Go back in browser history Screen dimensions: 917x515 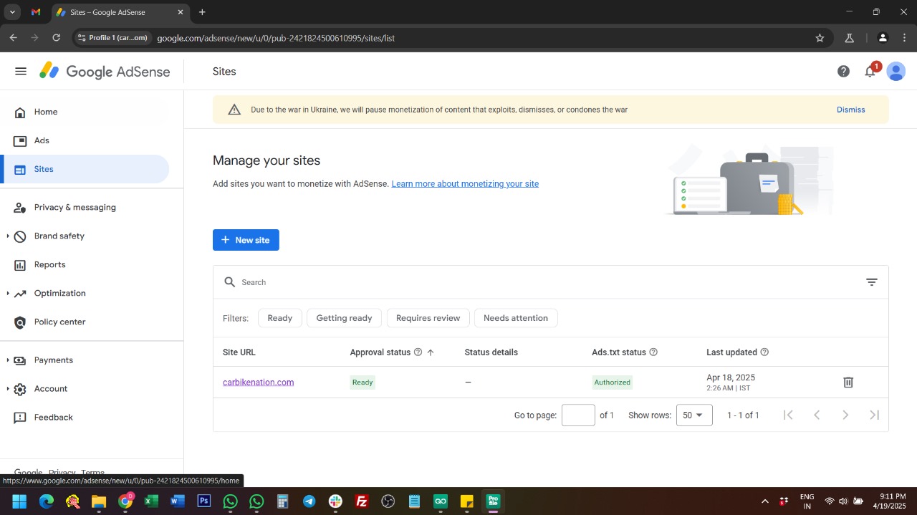[x=14, y=38]
